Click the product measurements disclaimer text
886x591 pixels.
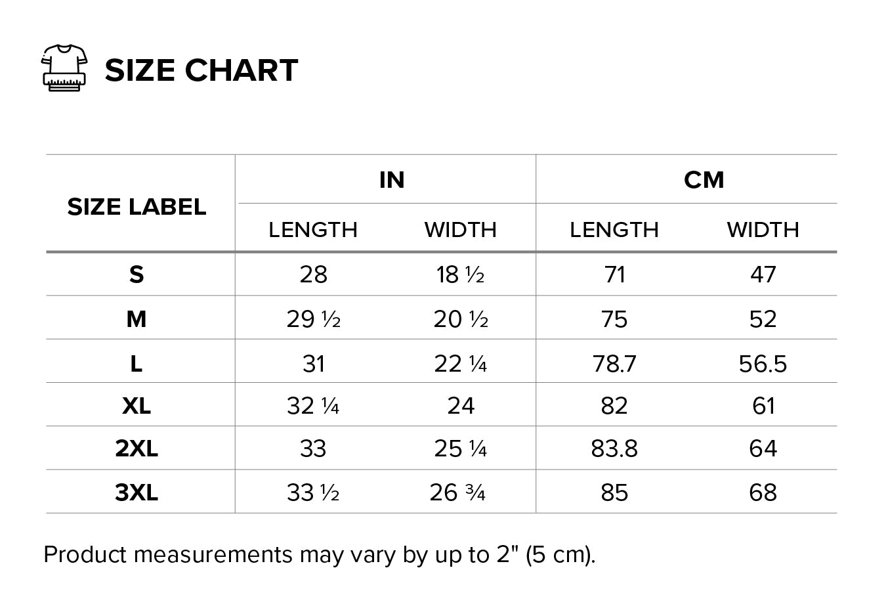click(320, 555)
